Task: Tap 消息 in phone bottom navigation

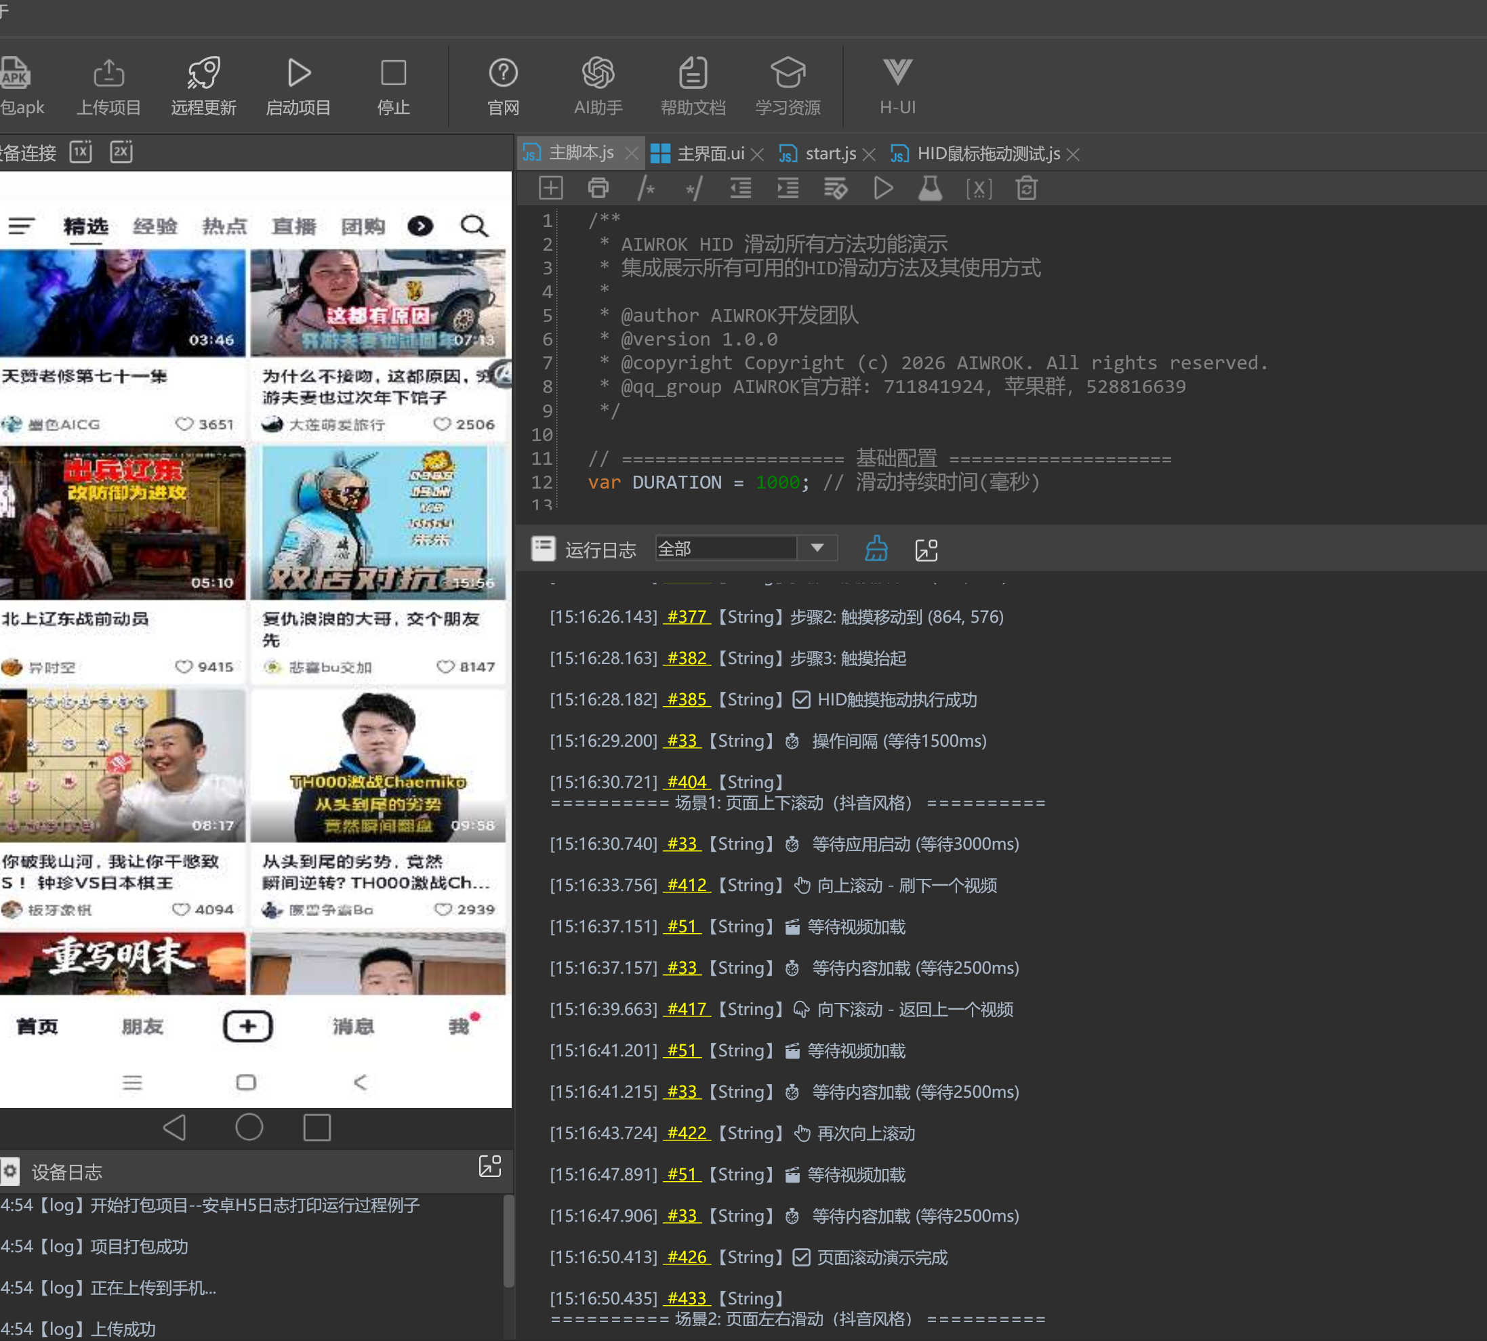Action: point(353,1027)
